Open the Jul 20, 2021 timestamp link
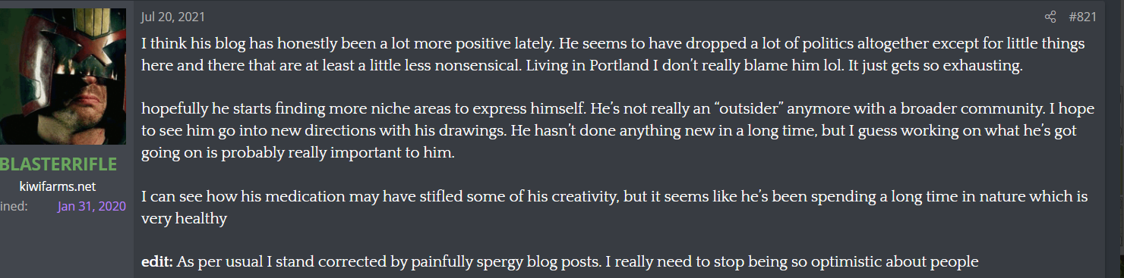 (x=172, y=17)
